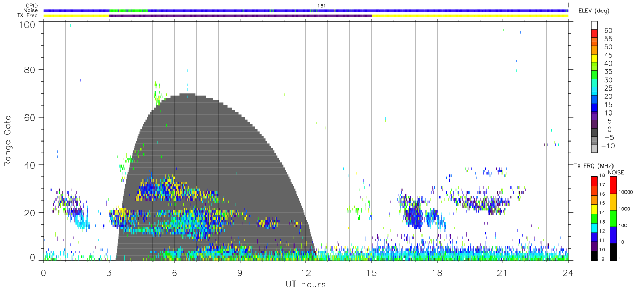Select the red top segment of TX FRQ bar
This screenshot has height=295, width=639.
[x=594, y=182]
